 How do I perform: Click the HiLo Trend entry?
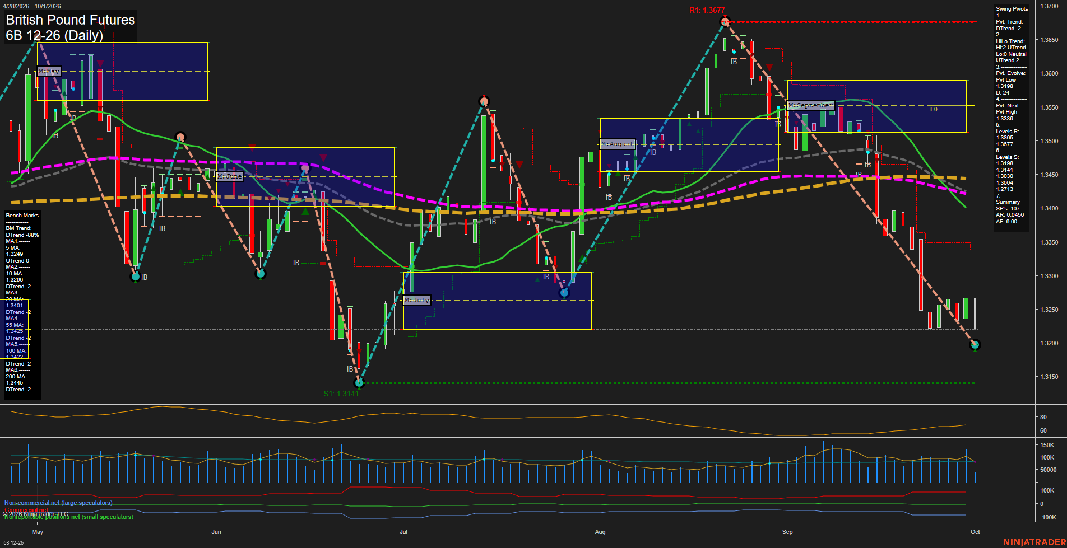[1011, 51]
